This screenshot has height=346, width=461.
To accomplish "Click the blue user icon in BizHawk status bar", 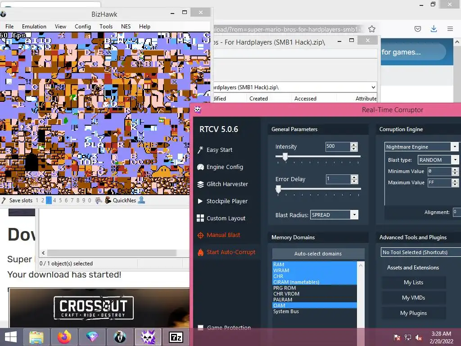I will point(141,200).
